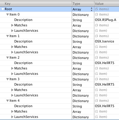Collapse Item 0 disclosure triangle
The height and width of the screenshot is (120, 119).
[x=7, y=15]
